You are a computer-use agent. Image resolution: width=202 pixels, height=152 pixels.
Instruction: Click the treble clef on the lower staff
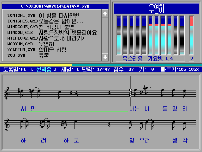pos(7,125)
